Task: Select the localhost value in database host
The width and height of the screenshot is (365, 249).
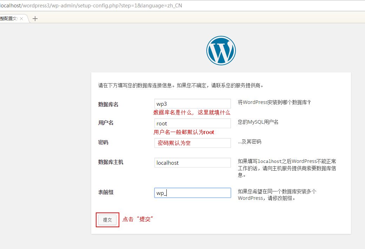Action: coord(168,162)
